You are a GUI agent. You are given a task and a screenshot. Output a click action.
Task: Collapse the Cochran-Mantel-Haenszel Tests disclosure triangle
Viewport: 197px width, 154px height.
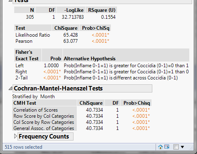10,88
